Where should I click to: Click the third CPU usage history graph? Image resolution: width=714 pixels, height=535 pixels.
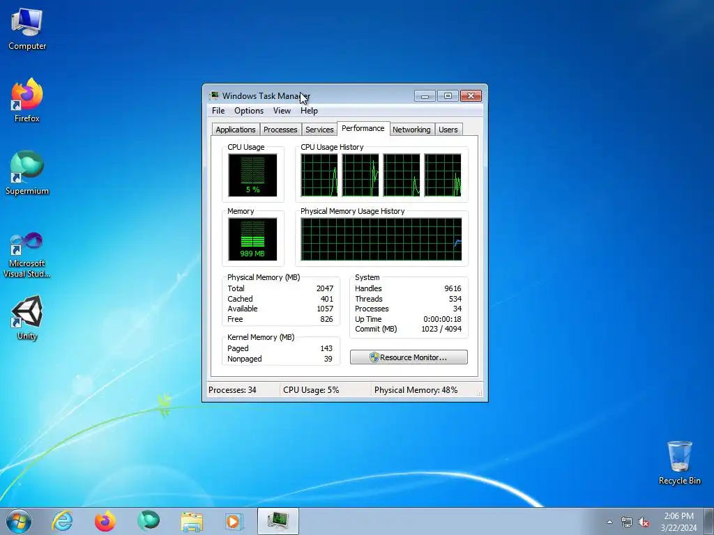[401, 175]
